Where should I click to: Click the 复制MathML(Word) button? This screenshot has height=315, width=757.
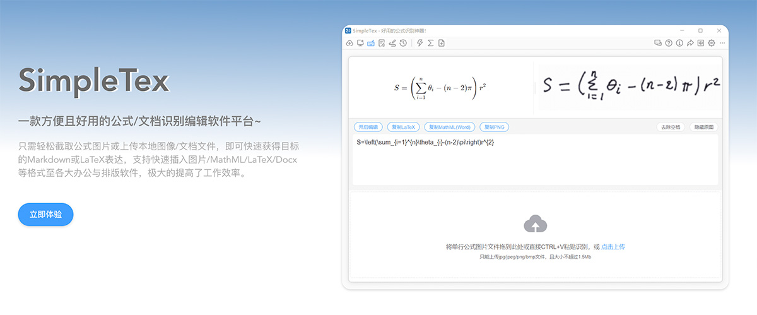(449, 127)
